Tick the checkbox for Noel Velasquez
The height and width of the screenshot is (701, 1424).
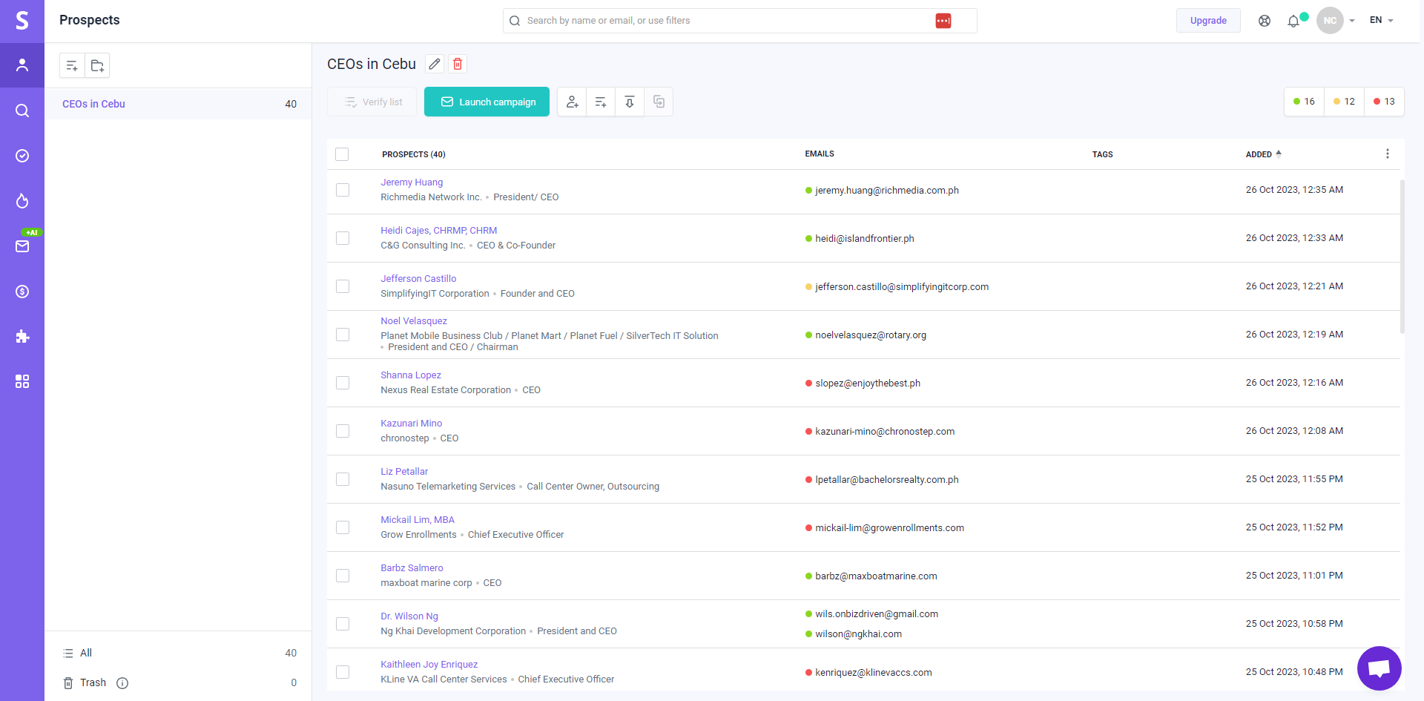pyautogui.click(x=343, y=335)
